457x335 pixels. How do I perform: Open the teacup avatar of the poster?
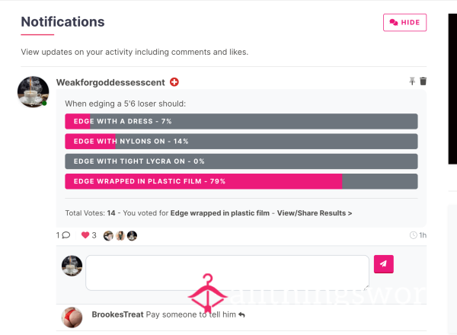pyautogui.click(x=33, y=92)
